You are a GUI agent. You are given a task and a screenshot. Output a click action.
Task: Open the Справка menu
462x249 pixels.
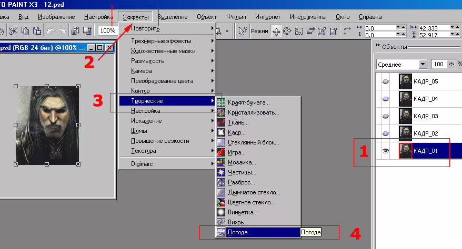(x=370, y=17)
